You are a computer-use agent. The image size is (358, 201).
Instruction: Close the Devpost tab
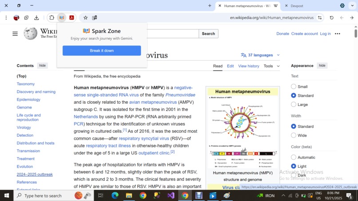point(286,6)
